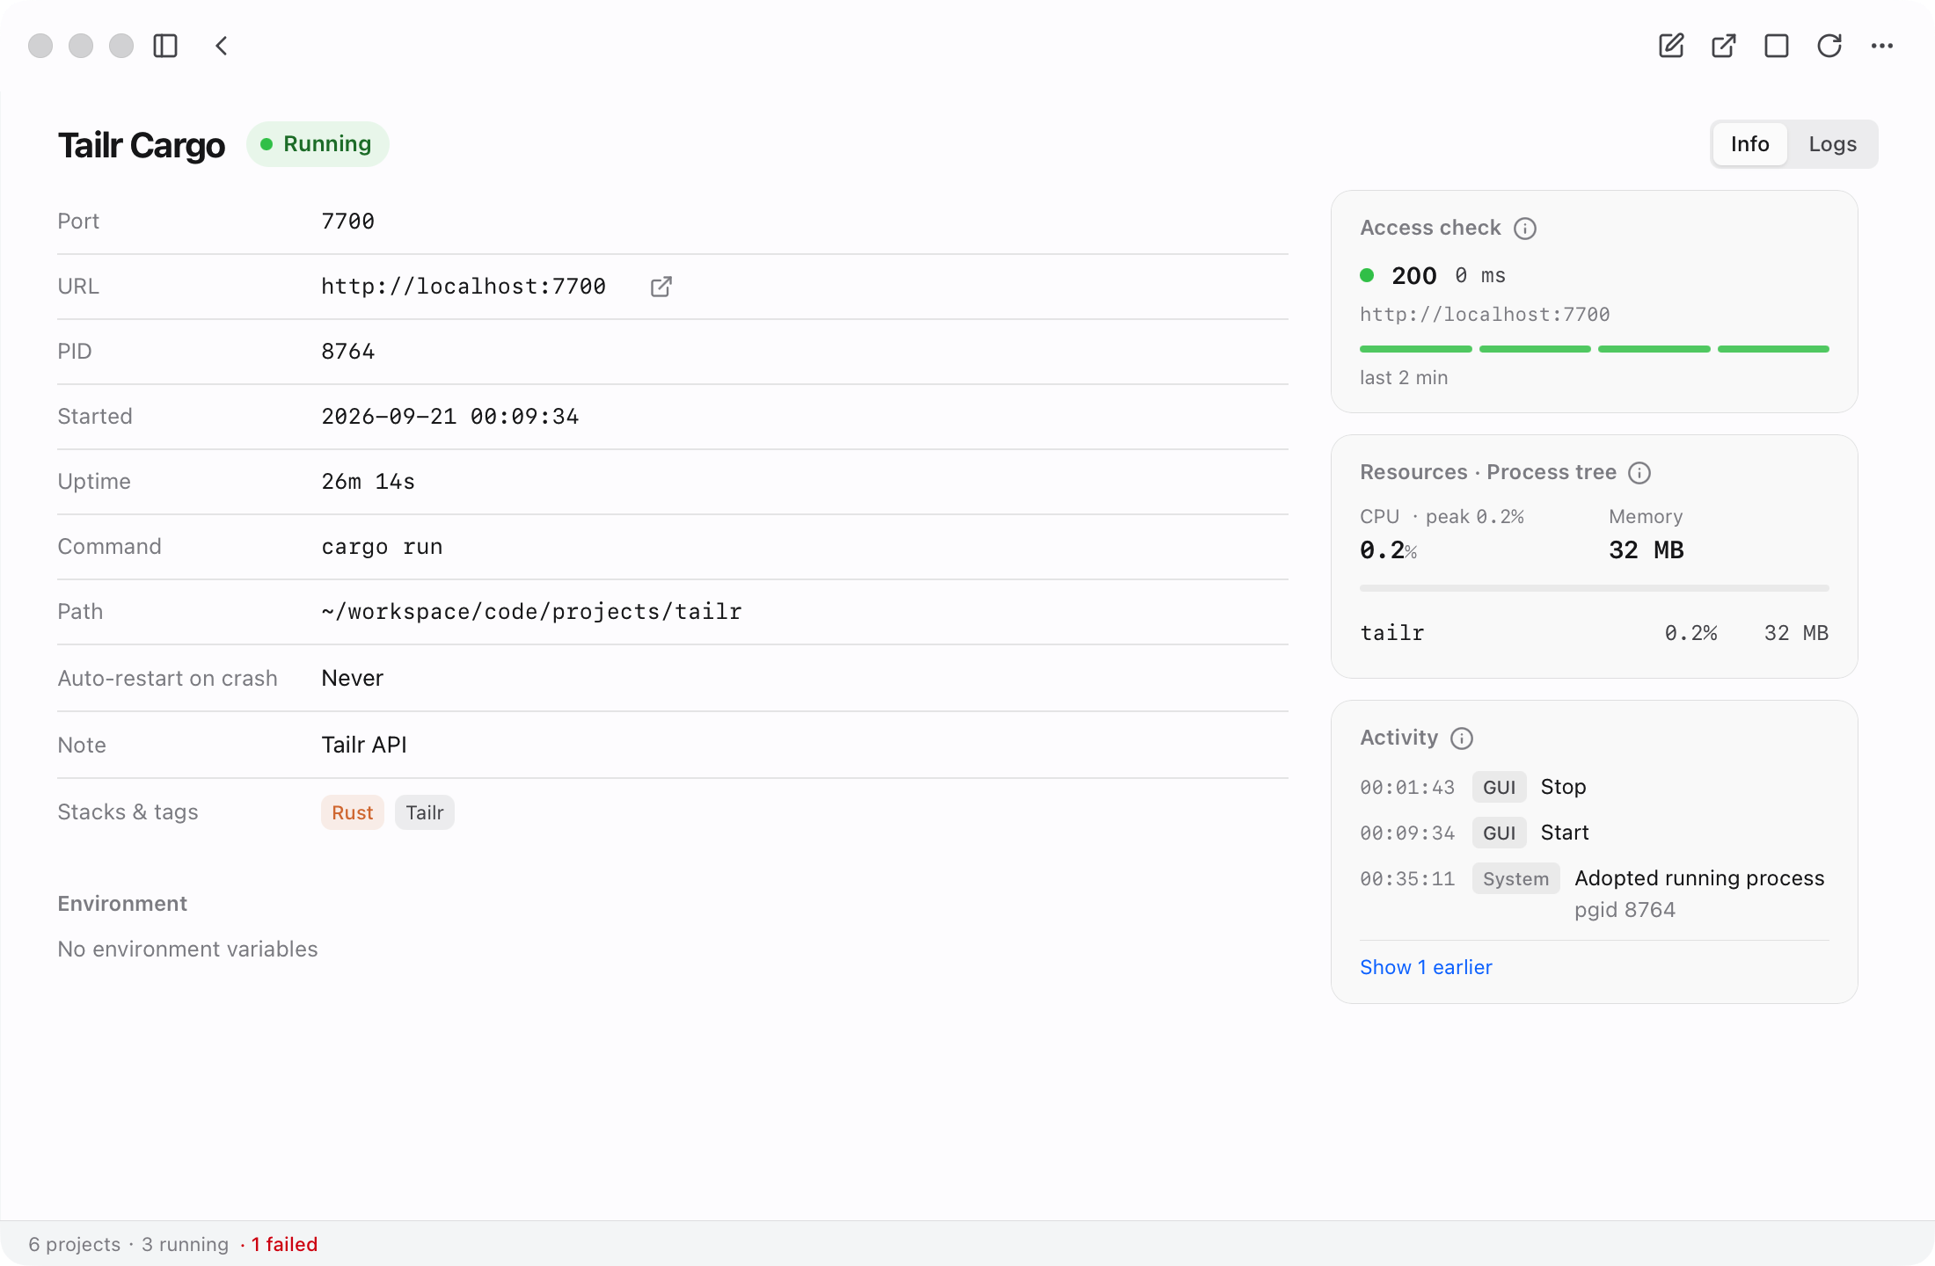
Task: Click the PID value 8764
Action: tap(348, 352)
